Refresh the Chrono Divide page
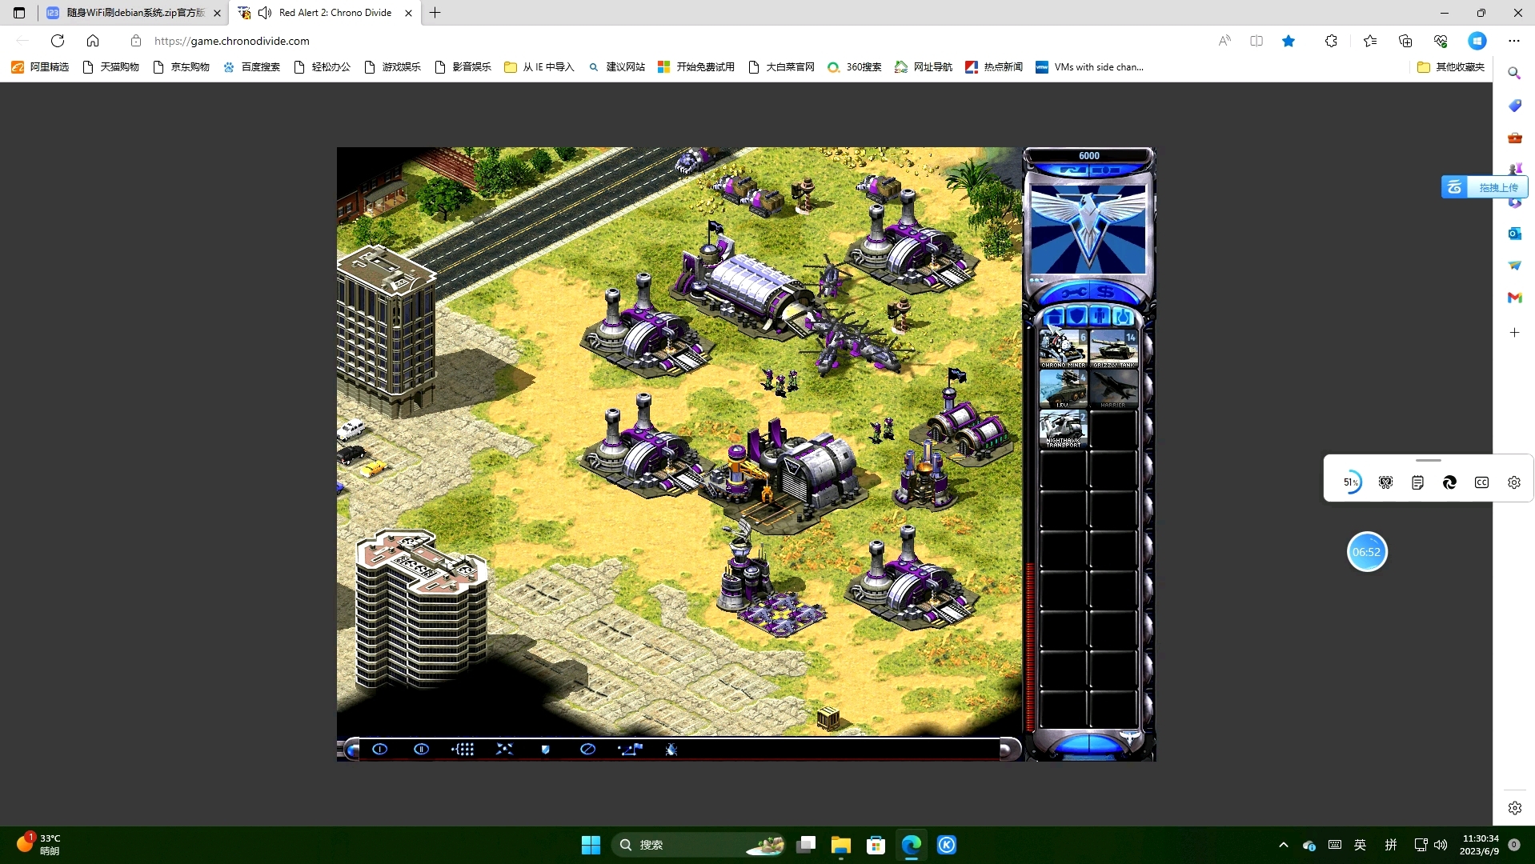 pos(58,41)
